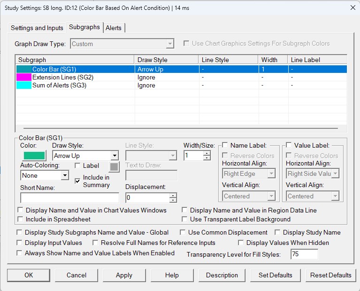Viewport: 360px width, 291px height.
Task: Open the Alerts tab
Action: 114,28
